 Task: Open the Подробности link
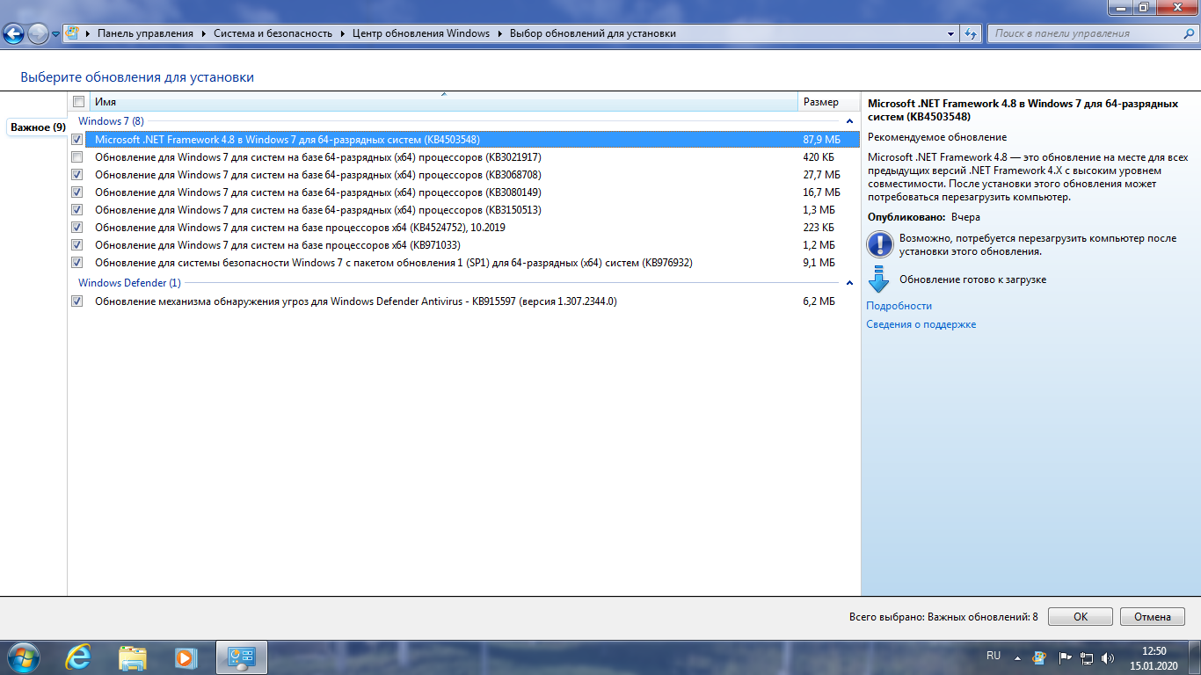899,306
